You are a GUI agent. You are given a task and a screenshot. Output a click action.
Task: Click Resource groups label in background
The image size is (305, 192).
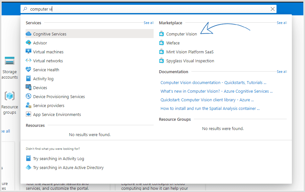pos(10,110)
